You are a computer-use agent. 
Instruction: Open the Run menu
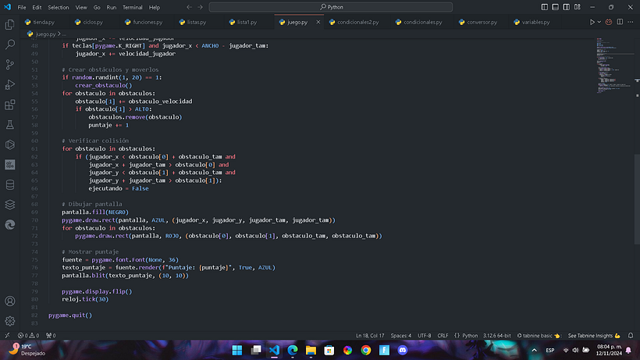[x=112, y=7]
